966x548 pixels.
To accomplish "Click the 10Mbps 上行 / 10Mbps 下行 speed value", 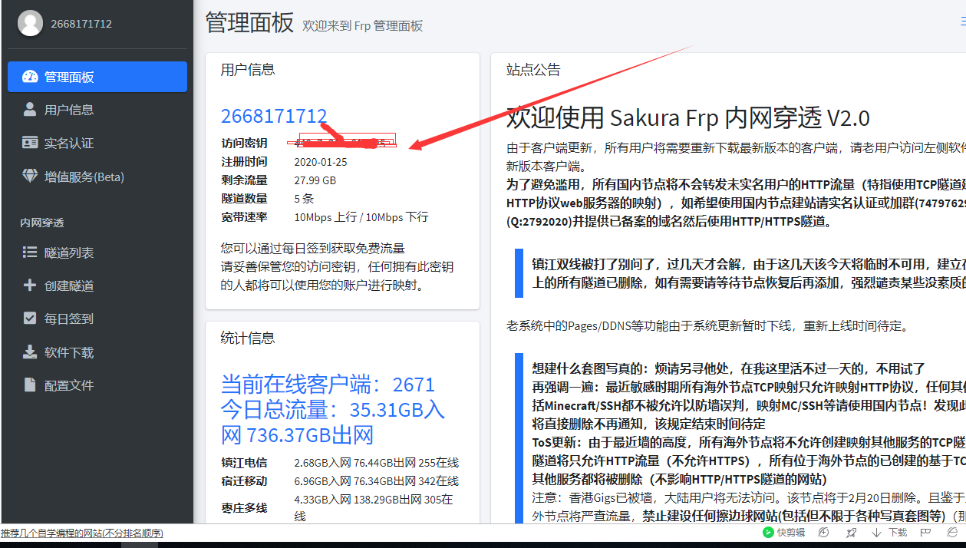I will (361, 217).
